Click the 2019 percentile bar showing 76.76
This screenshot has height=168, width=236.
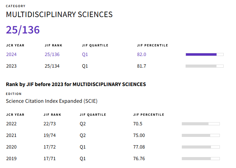tap(201, 158)
